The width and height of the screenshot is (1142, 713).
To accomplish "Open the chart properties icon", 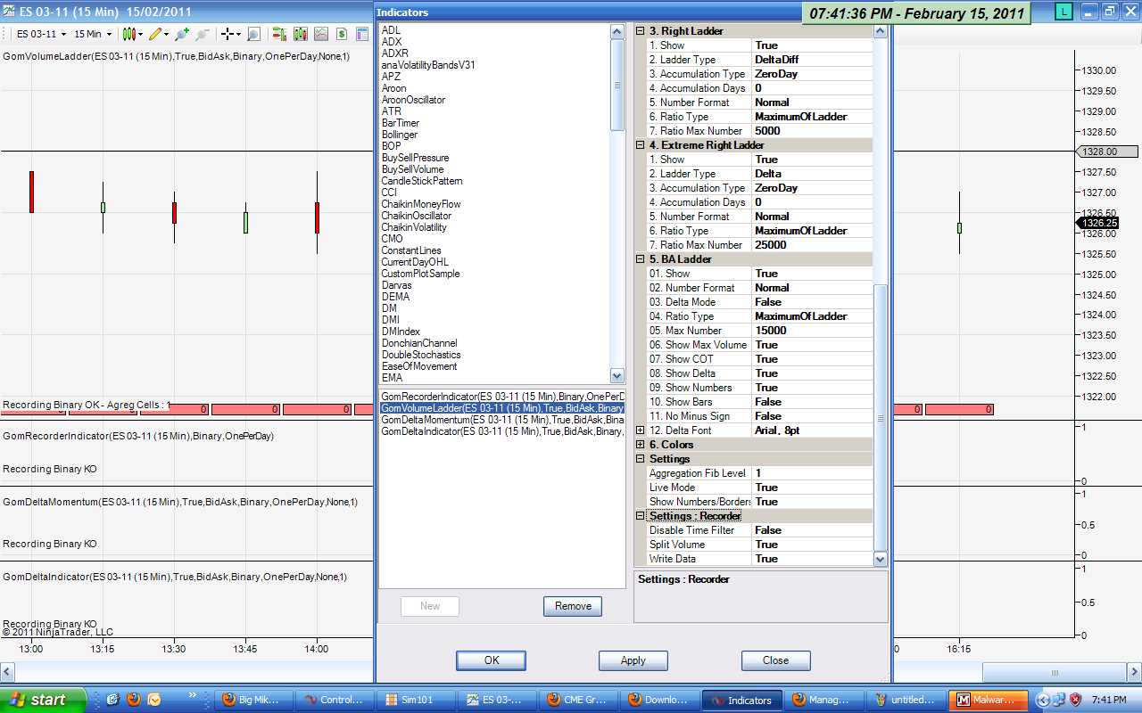I will (362, 34).
